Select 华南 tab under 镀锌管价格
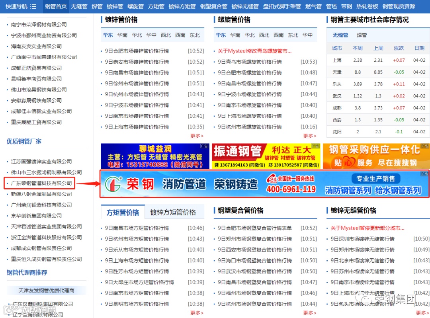430x318 pixels. [122, 35]
